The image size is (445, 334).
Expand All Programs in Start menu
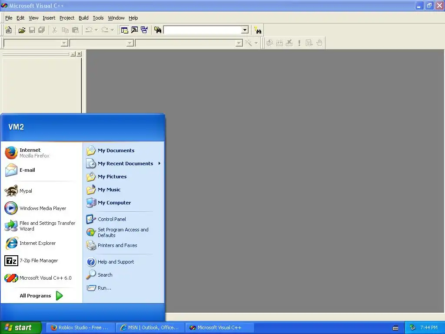click(x=41, y=296)
